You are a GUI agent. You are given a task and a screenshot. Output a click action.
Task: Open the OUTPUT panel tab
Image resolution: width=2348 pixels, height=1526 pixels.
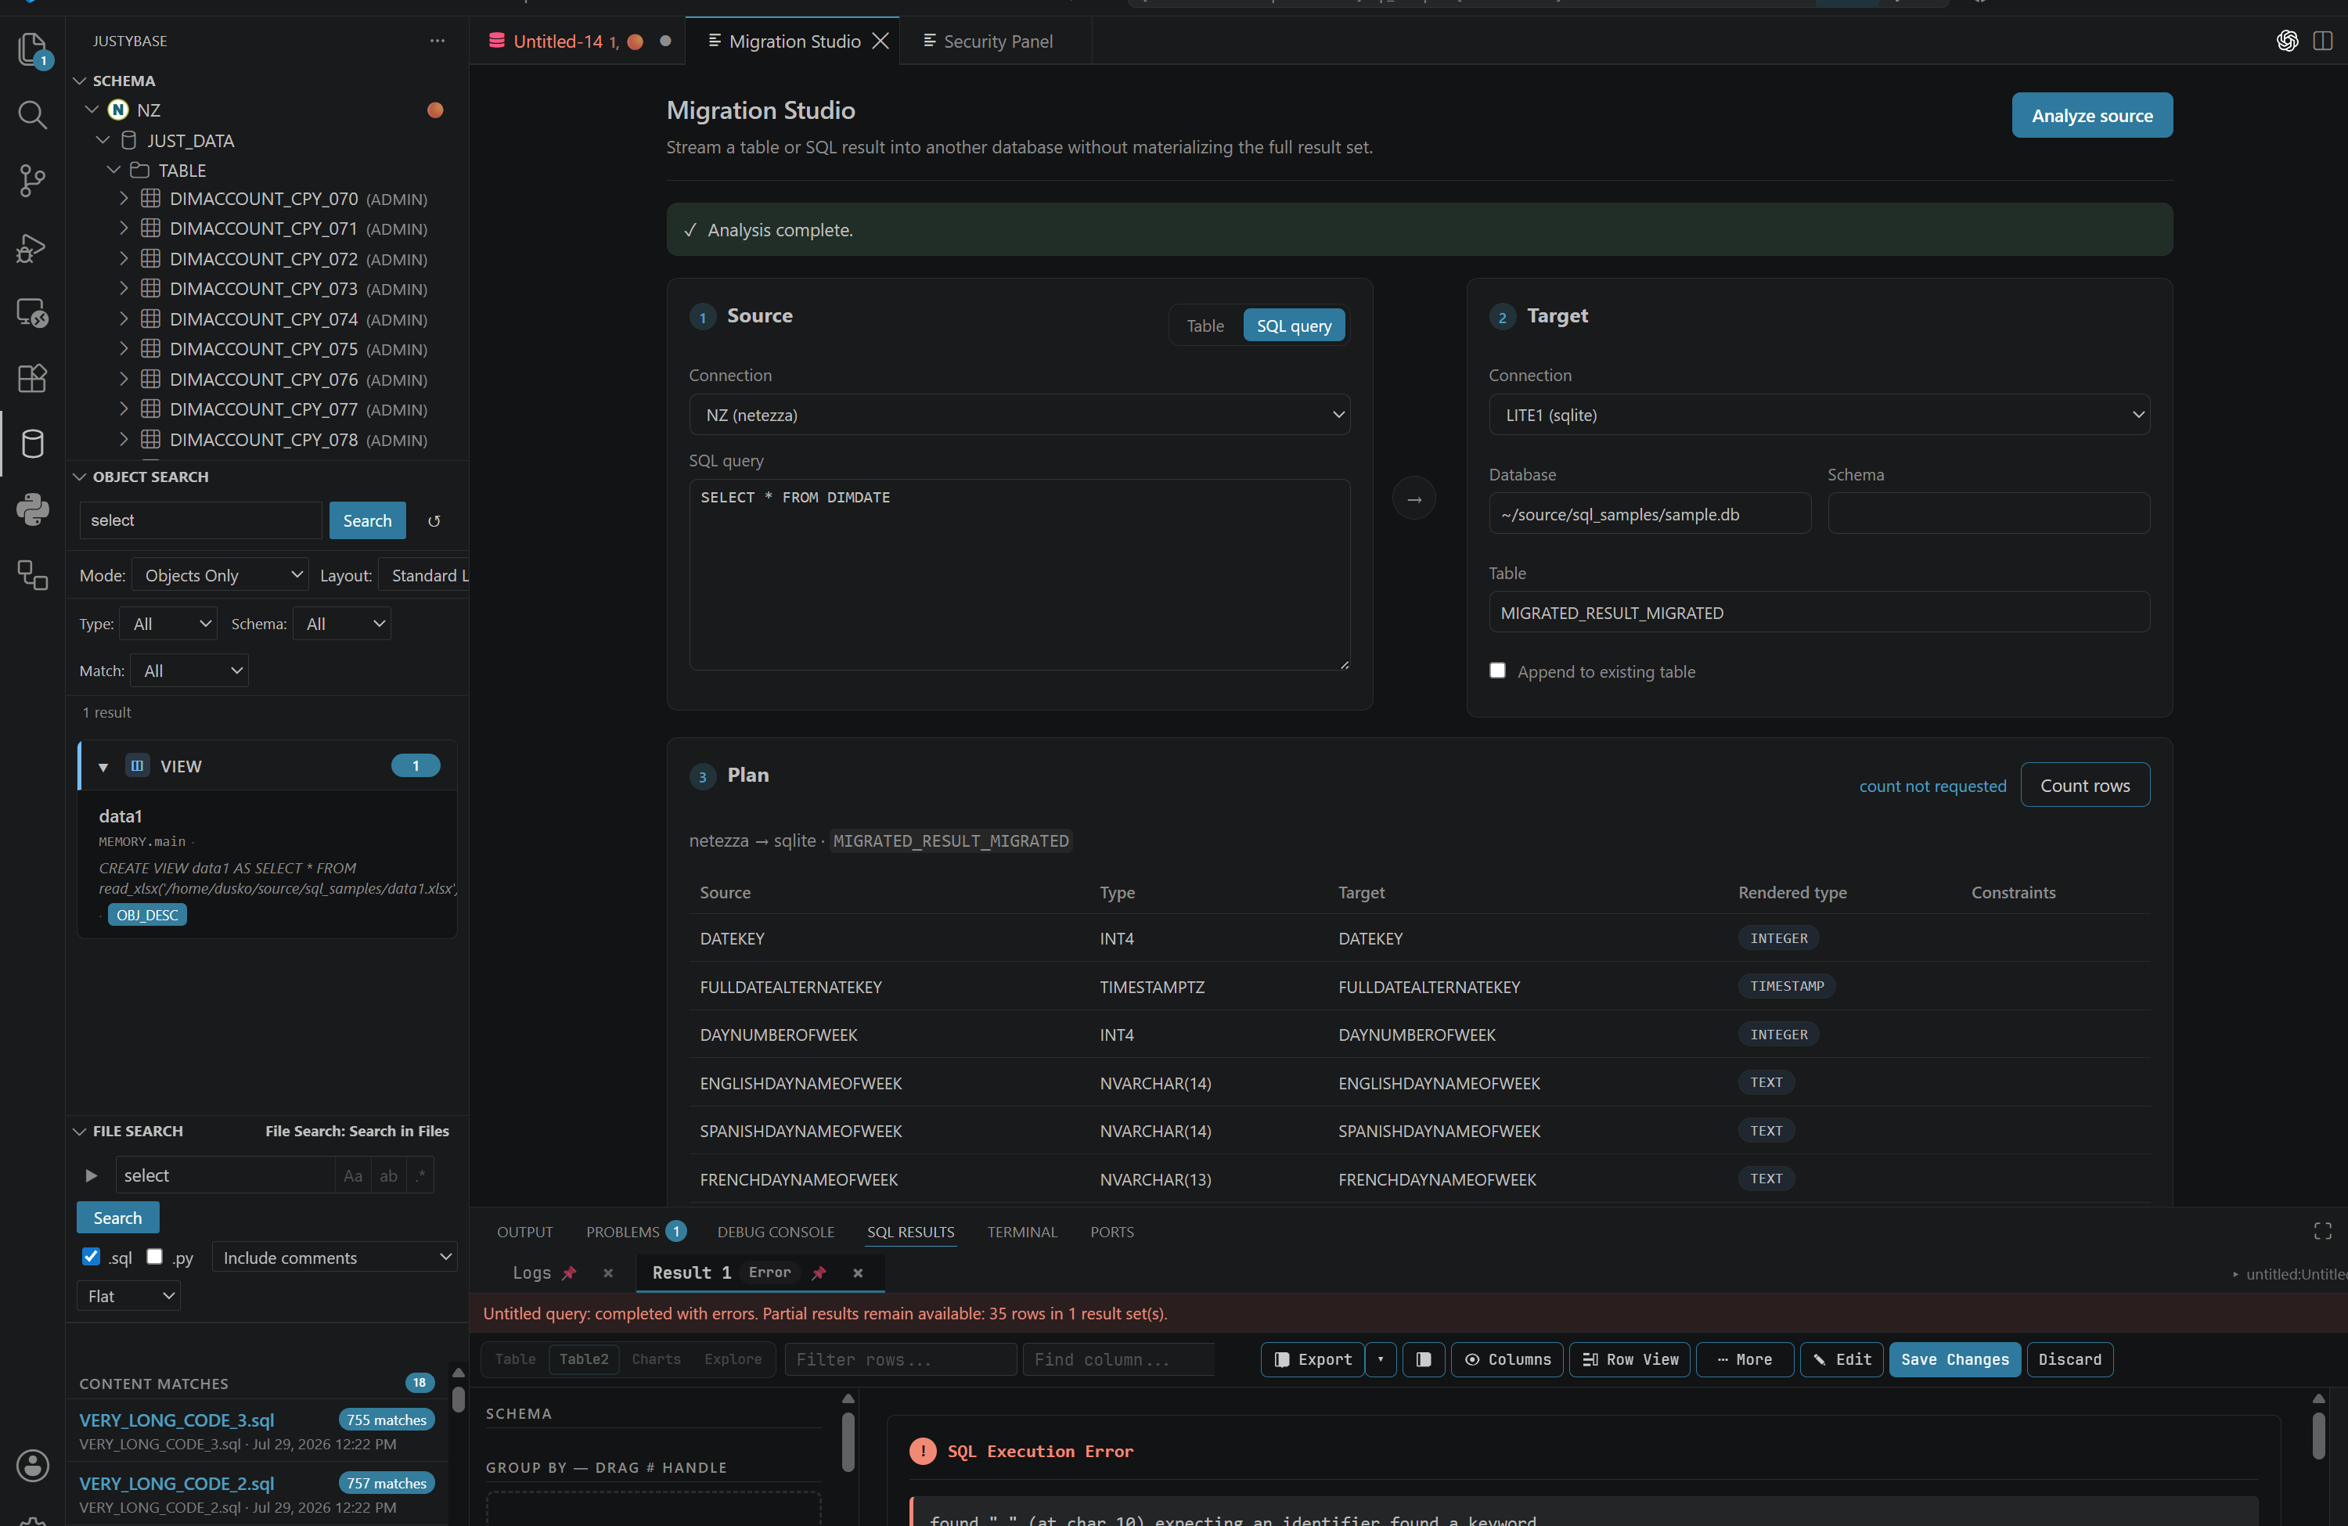(525, 1232)
